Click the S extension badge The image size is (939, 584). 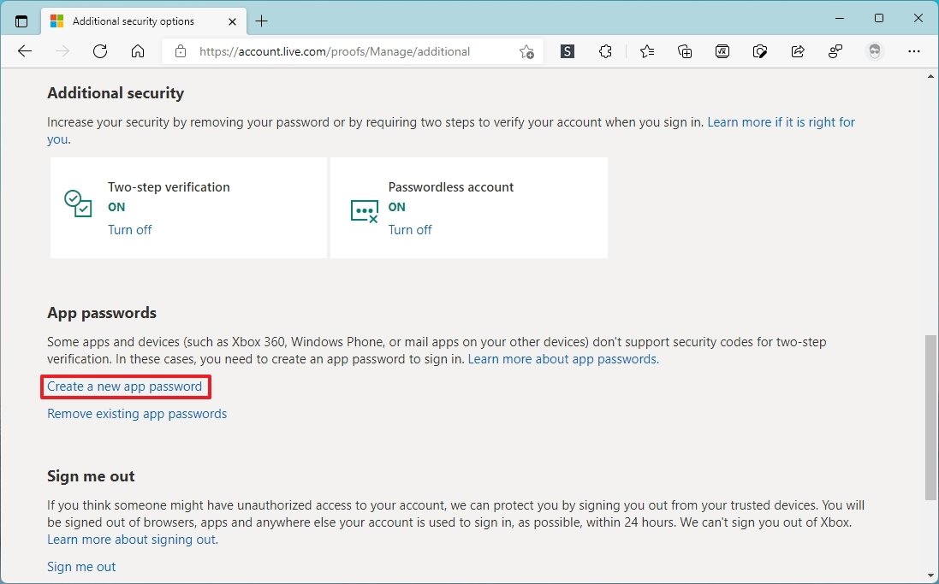567,51
